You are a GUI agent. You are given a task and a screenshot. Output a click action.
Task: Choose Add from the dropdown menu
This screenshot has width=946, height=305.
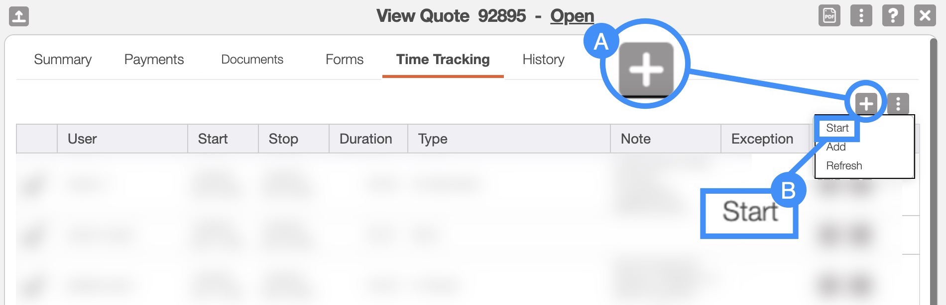pos(836,147)
